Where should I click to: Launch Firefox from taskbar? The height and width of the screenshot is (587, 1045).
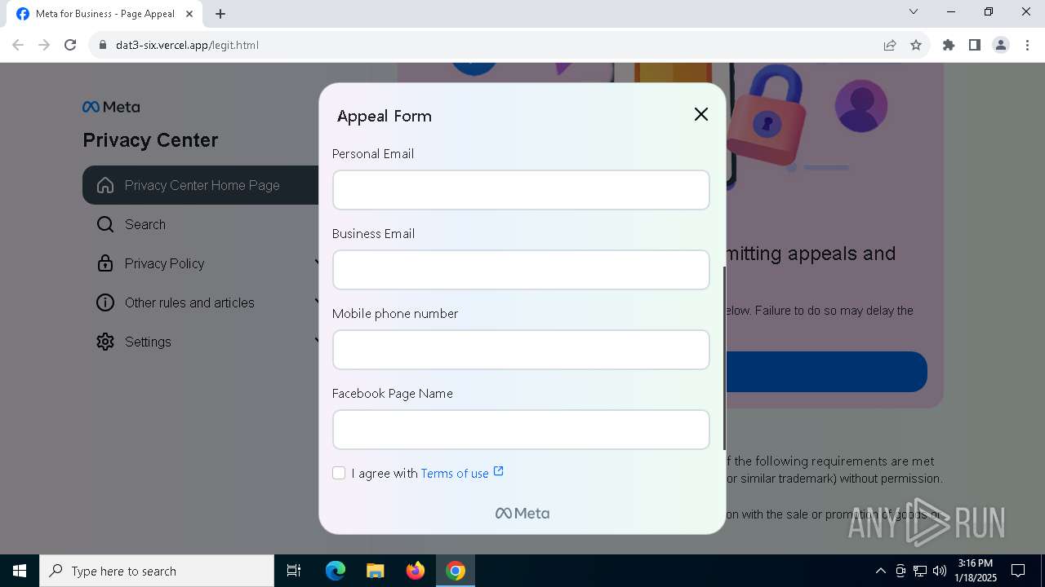[416, 571]
